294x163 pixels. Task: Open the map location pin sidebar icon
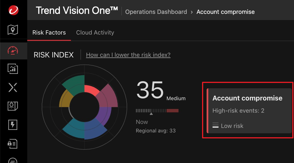tap(13, 29)
